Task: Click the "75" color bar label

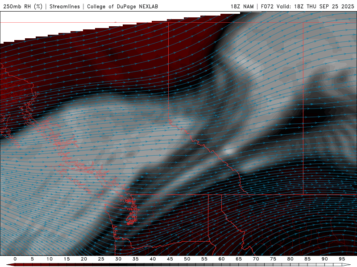Action: coord(273,259)
